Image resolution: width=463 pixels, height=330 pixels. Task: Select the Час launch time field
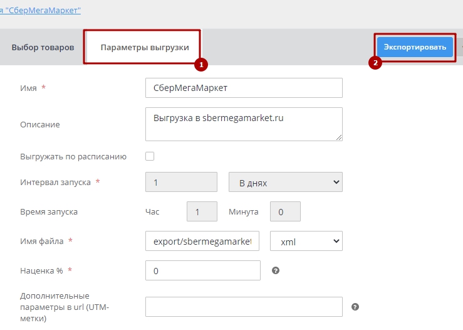[x=202, y=212]
